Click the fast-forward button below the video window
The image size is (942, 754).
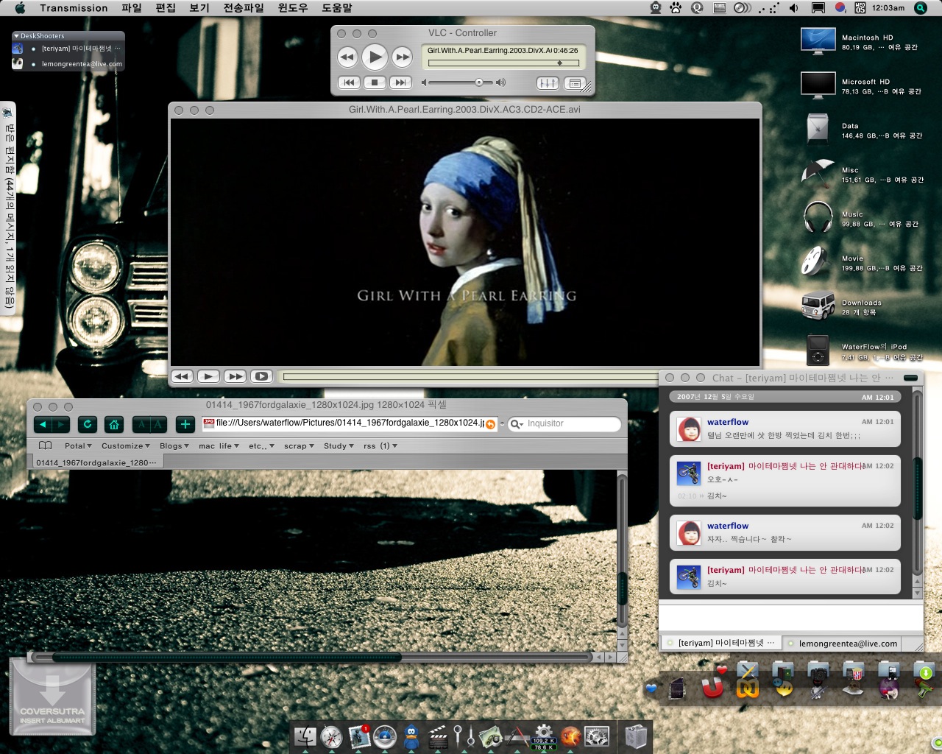(235, 376)
